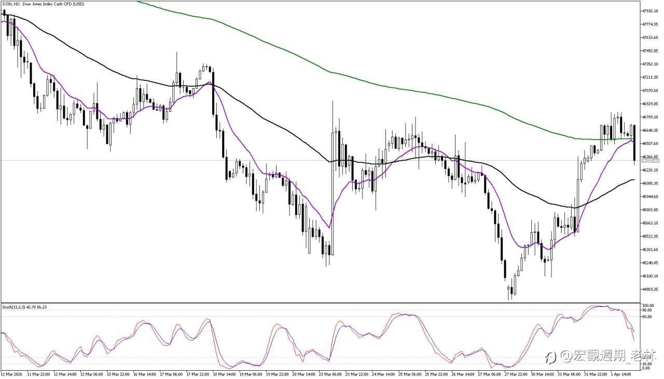Click the 45944.60 price axis label
The height and width of the screenshot is (379, 664).
click(651, 197)
